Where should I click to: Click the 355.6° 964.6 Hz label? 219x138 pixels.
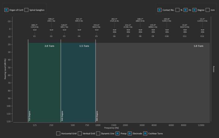96,26
